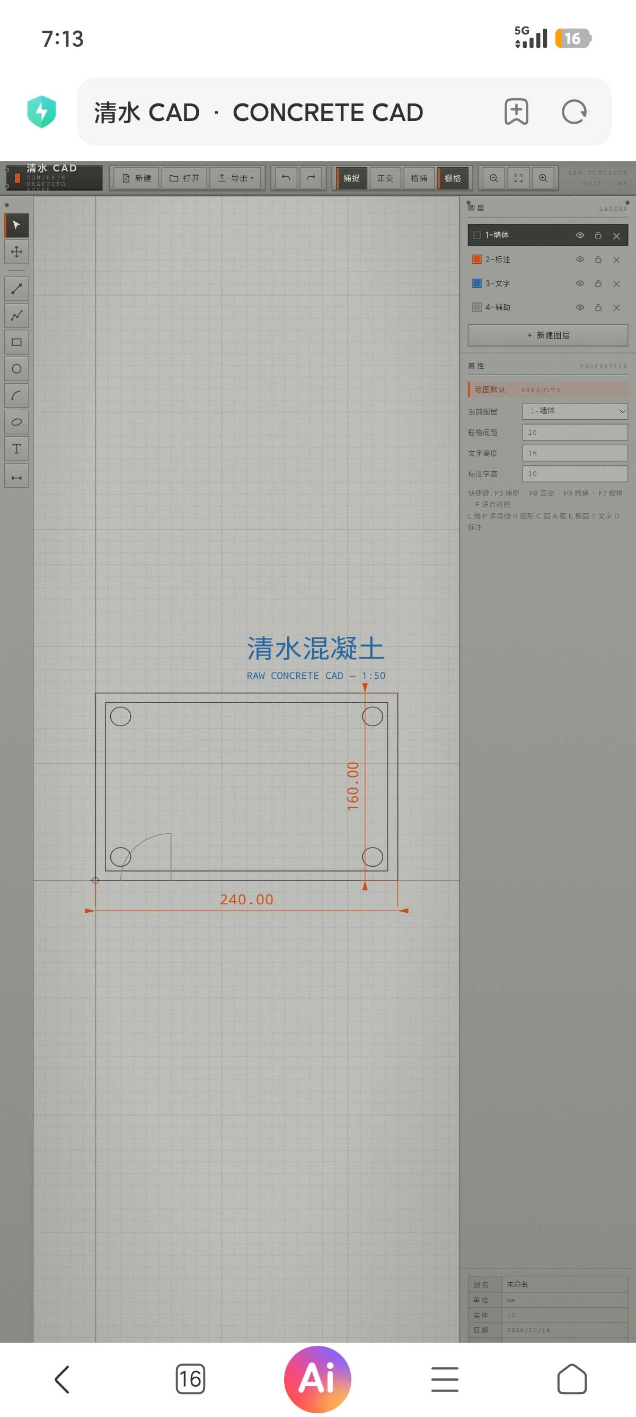Edit the 标注字高 value field

575,473
